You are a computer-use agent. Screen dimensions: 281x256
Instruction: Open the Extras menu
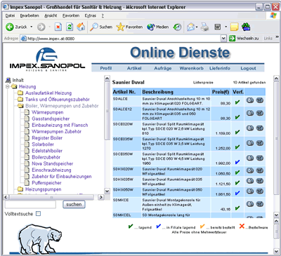(x=91, y=15)
